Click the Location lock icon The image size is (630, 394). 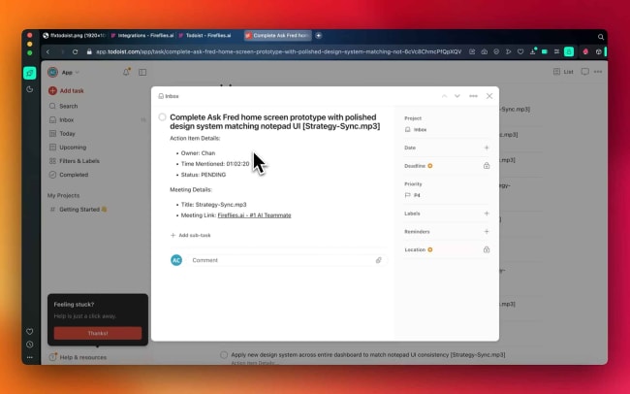pyautogui.click(x=487, y=249)
